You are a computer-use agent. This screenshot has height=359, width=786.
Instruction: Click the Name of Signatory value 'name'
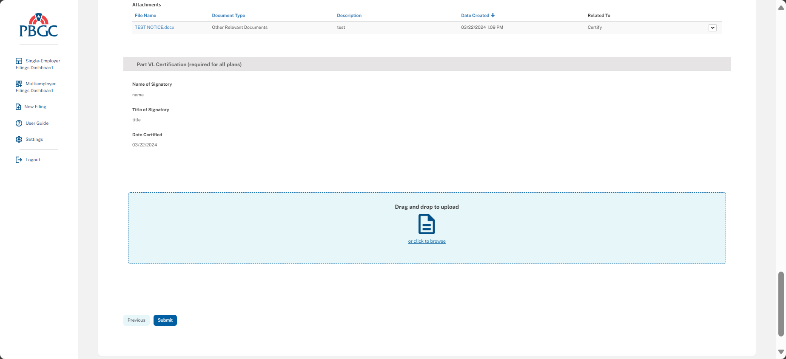click(138, 95)
